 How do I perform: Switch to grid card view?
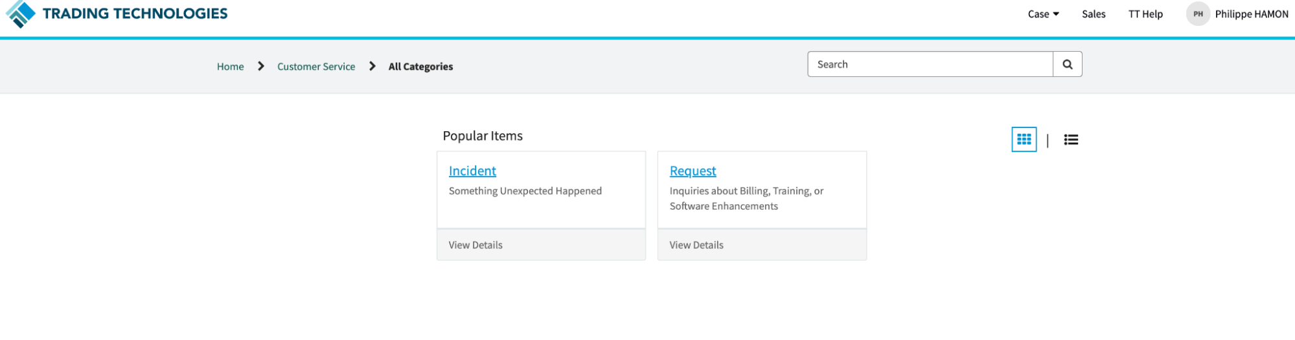(x=1024, y=140)
